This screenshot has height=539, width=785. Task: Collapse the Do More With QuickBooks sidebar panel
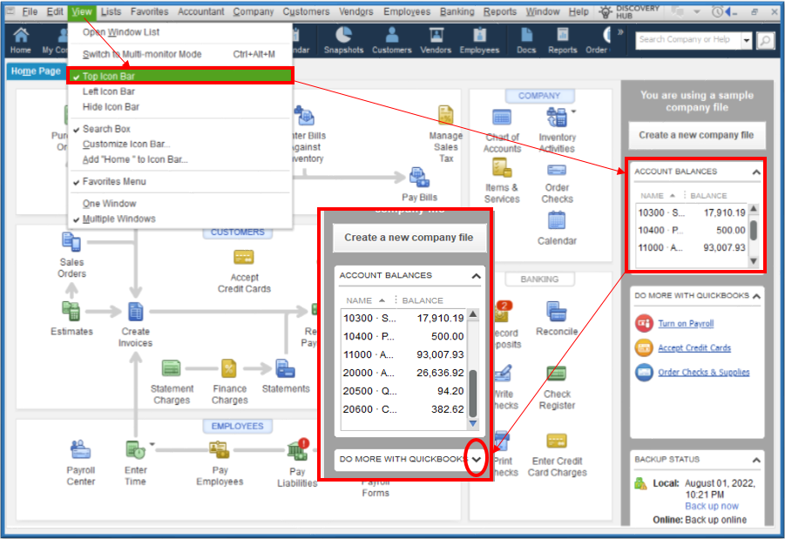pos(756,296)
